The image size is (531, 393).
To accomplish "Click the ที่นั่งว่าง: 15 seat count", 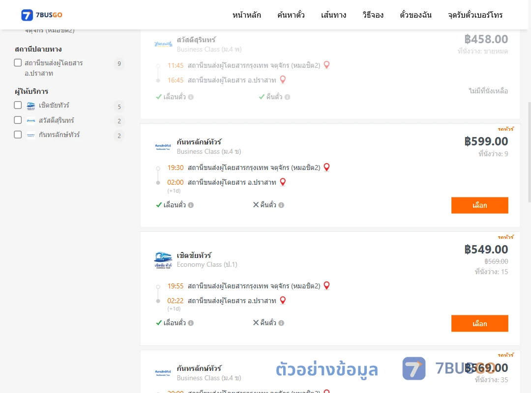I will pos(491,272).
